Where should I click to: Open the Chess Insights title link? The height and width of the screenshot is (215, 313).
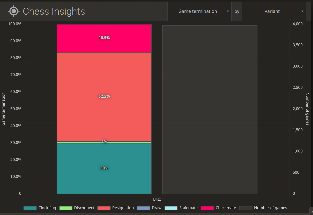pyautogui.click(x=54, y=11)
